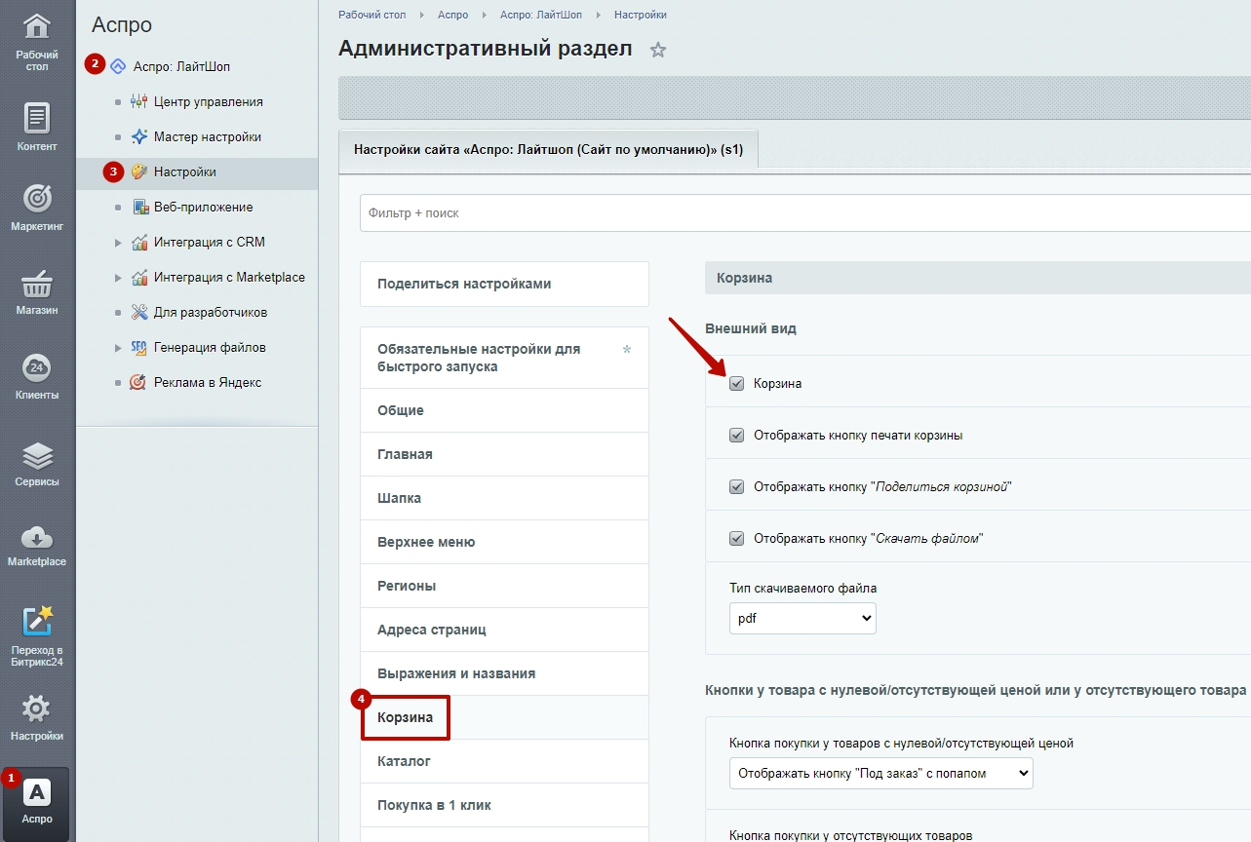Toggle Отображать кнопку печати корзины checkbox
Viewport: 1251px width, 842px height.
(x=737, y=436)
